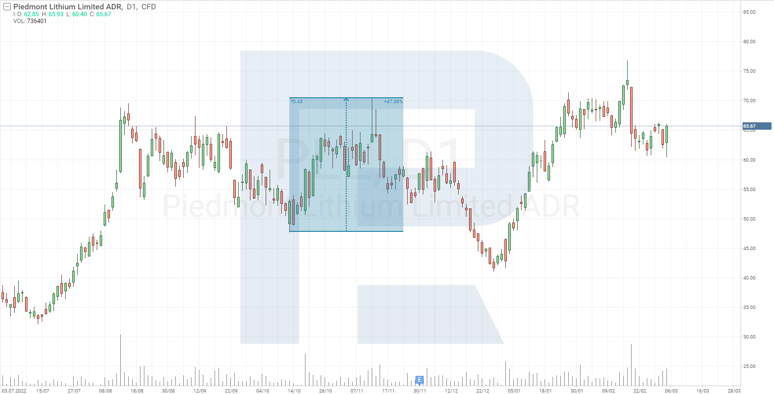Click the 30.00 price axis label
774x394 pixels.
point(749,337)
